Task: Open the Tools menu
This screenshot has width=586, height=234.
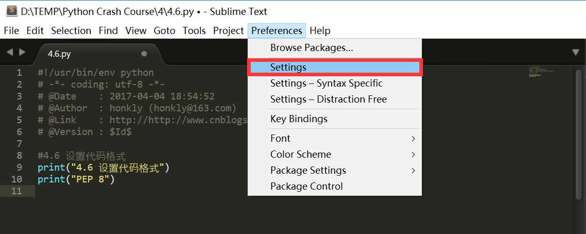Action: click(x=194, y=31)
